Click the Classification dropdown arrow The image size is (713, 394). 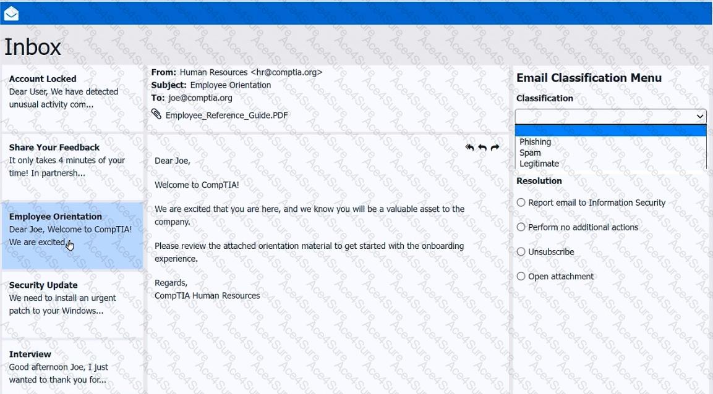point(699,116)
